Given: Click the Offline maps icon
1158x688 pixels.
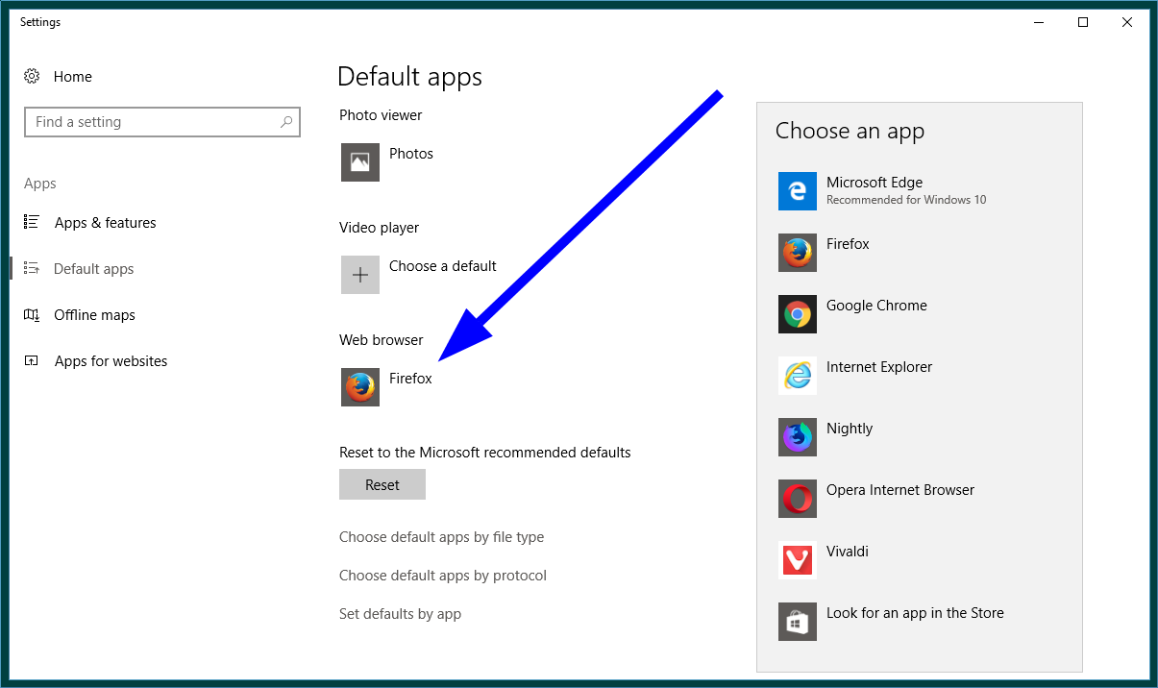Looking at the screenshot, I should tap(32, 314).
